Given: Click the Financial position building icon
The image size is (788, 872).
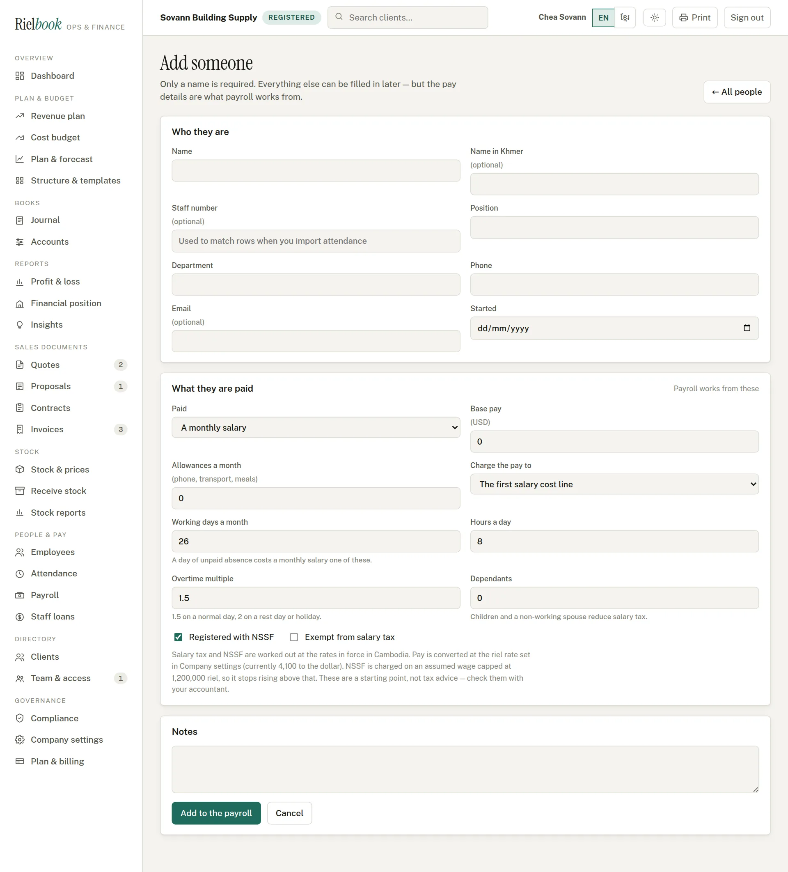Looking at the screenshot, I should point(19,304).
